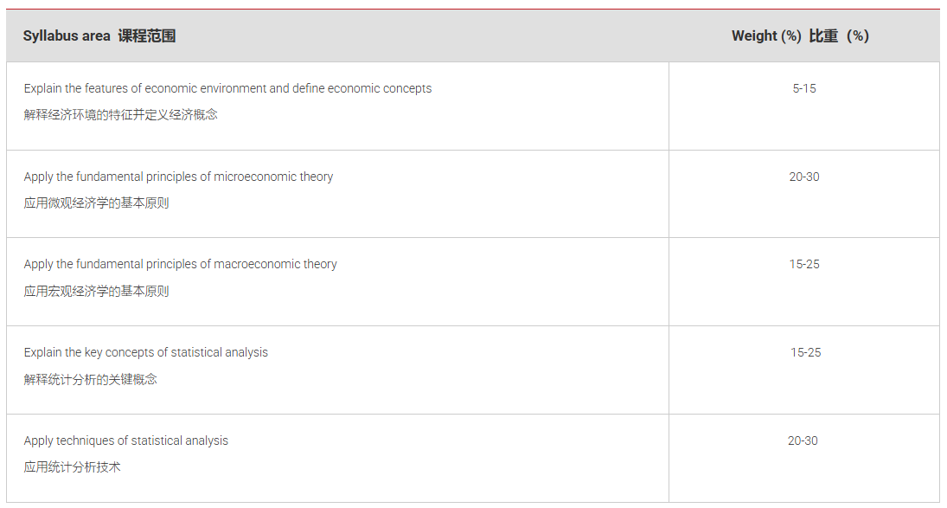Select the "fundamental principles of microeconomic theory" line
This screenshot has width=947, height=508.
point(178,177)
